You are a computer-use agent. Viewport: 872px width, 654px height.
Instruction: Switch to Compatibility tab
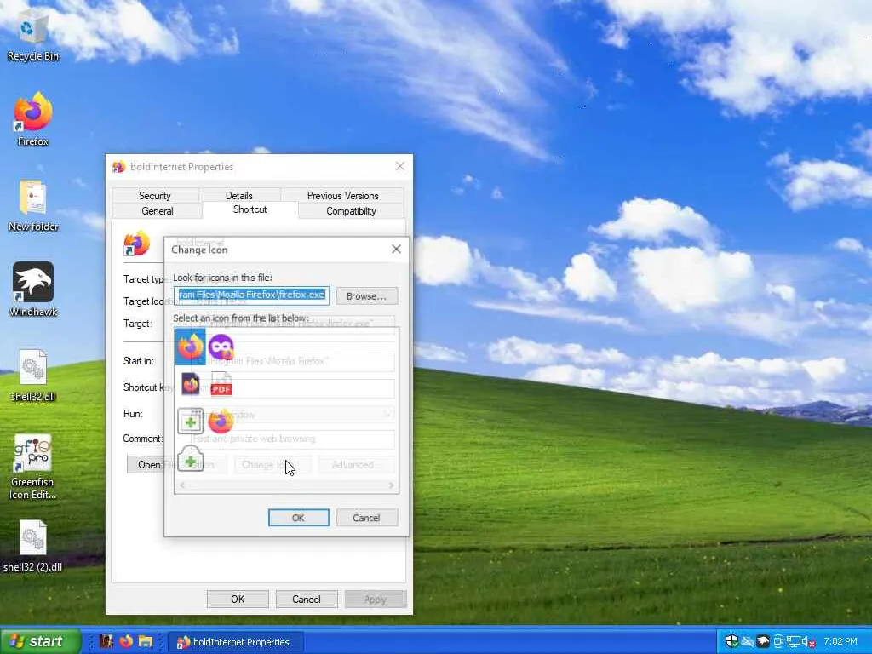tap(351, 211)
